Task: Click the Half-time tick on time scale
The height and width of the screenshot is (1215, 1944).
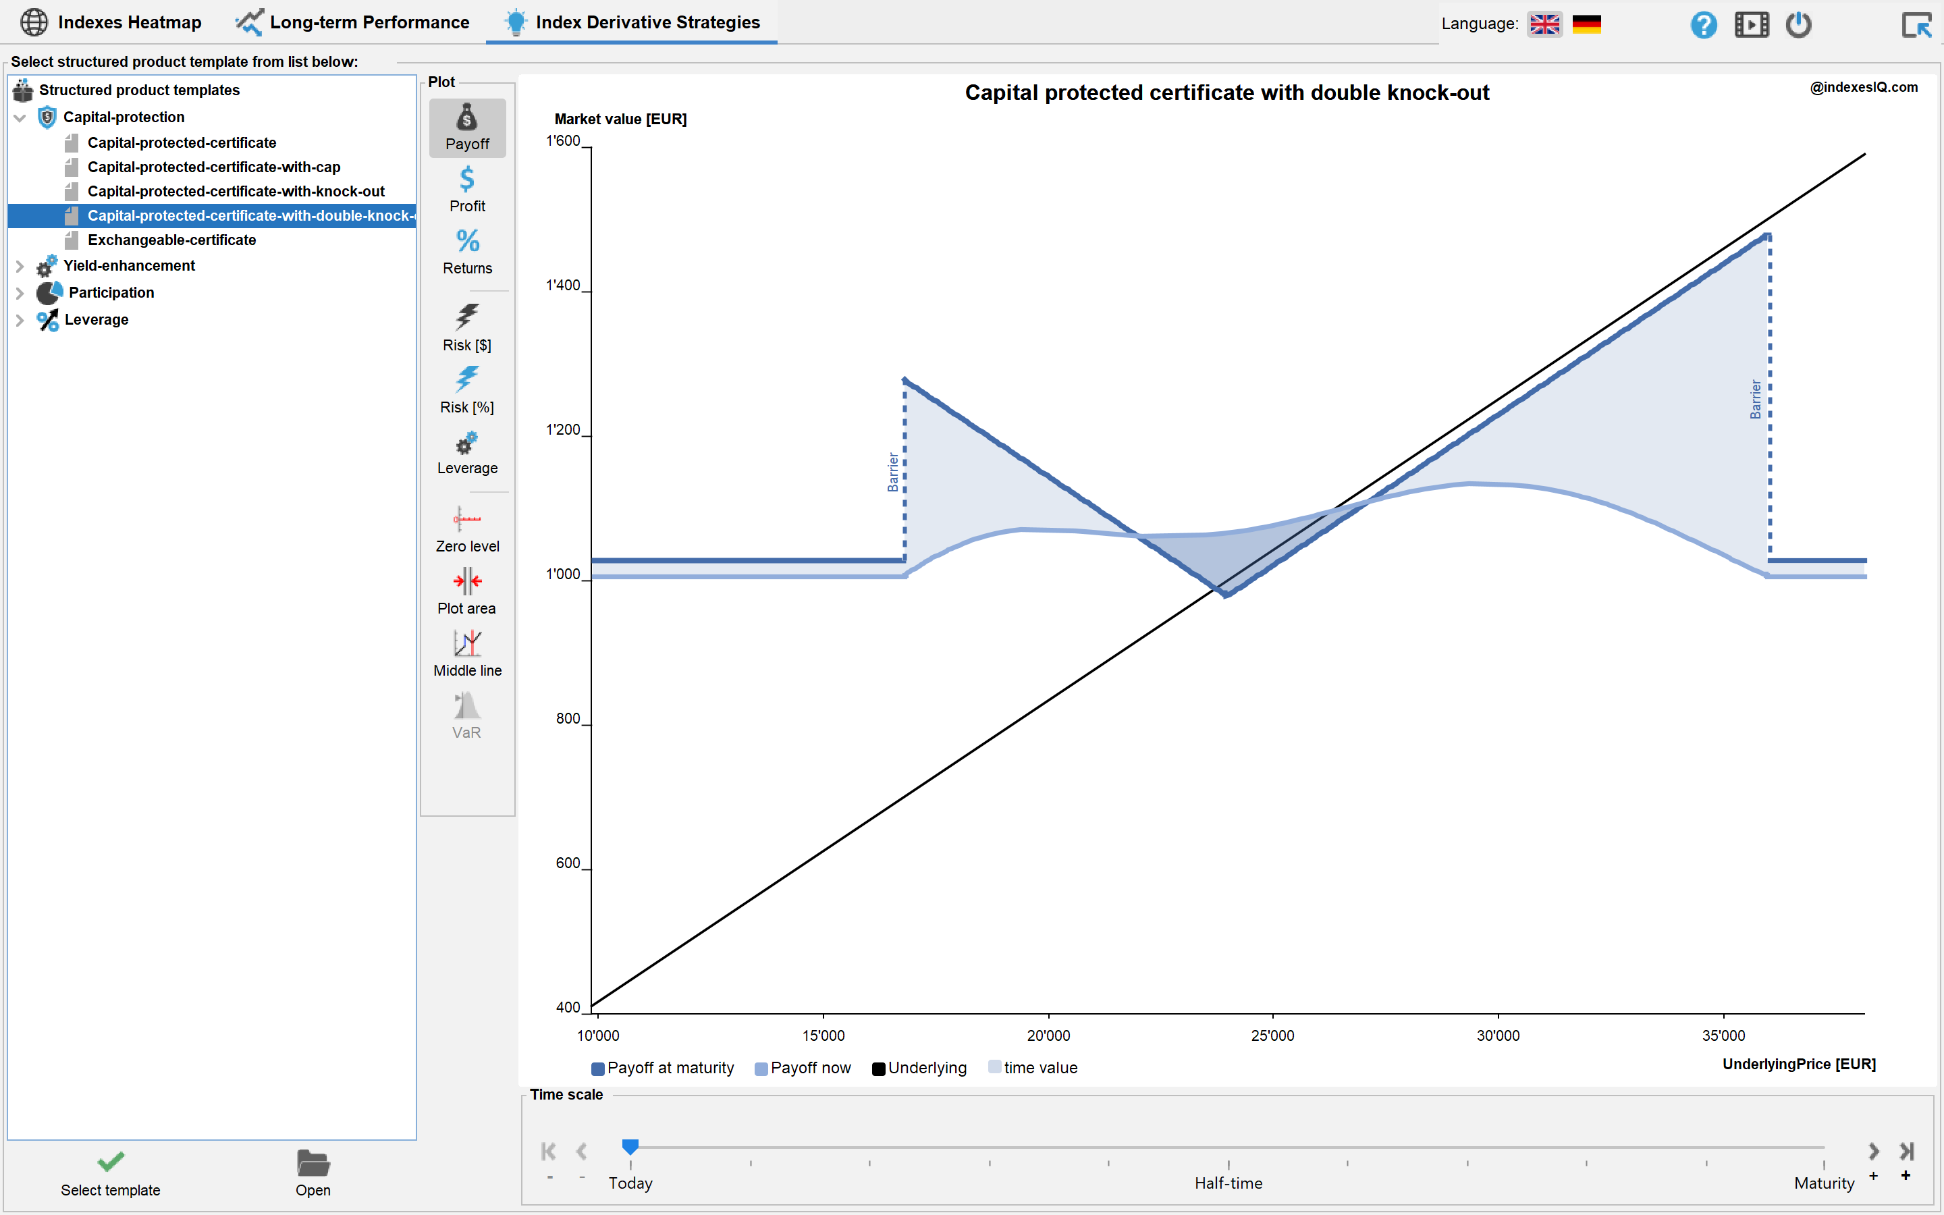Action: click(x=1228, y=1164)
